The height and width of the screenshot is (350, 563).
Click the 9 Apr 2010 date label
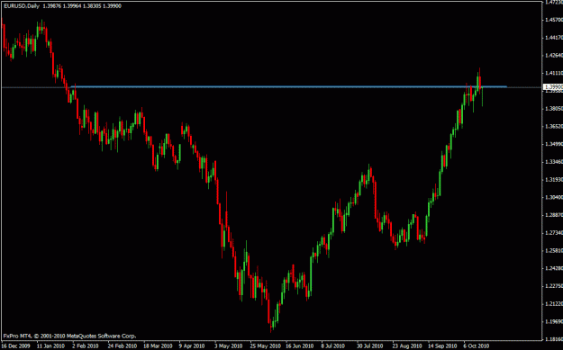click(192, 346)
